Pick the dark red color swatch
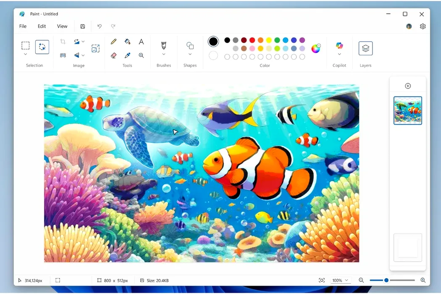Screen dimensions: 441x294 [244, 40]
